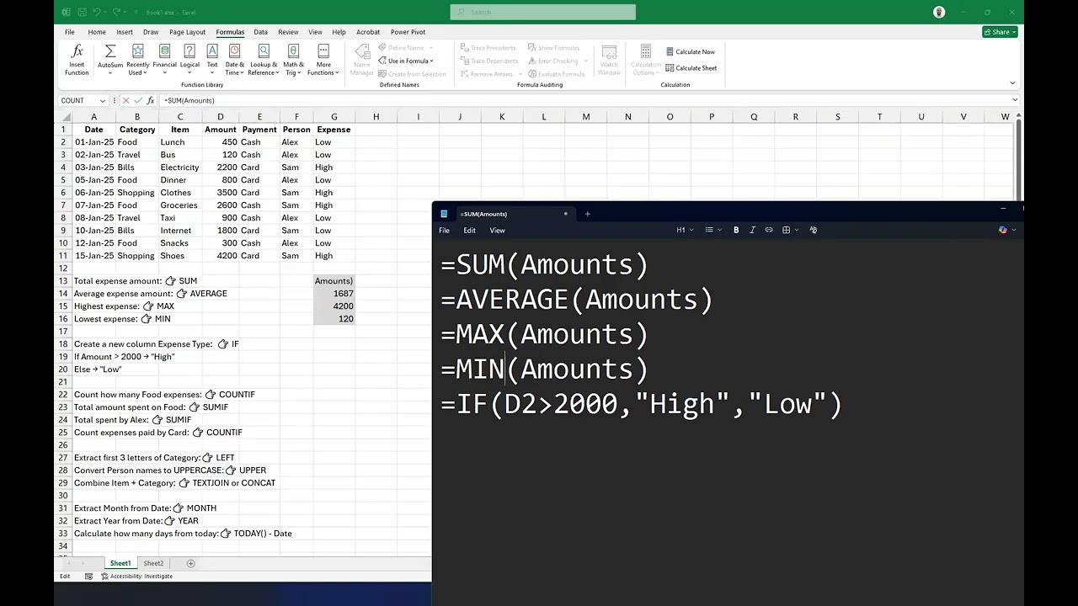Viewport: 1078px width, 606px height.
Task: Click fx icon beside formula bar
Action: pos(151,100)
